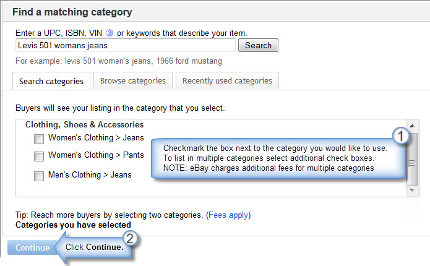Tick the Women's Clothing > Pants checkbox
Screen dimensions: 430x266
tap(38, 157)
